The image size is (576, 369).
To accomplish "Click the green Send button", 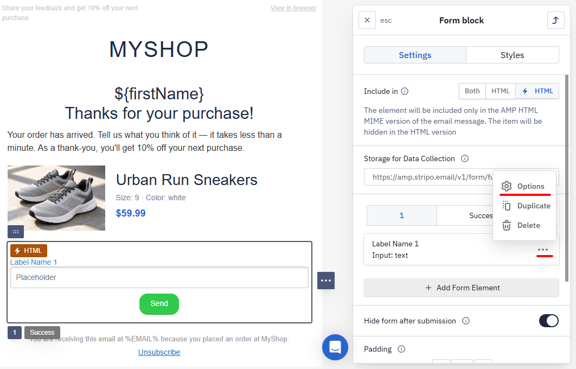I will pos(159,304).
